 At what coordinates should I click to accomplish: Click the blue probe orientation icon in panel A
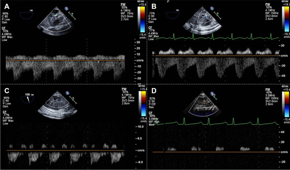click(66, 8)
